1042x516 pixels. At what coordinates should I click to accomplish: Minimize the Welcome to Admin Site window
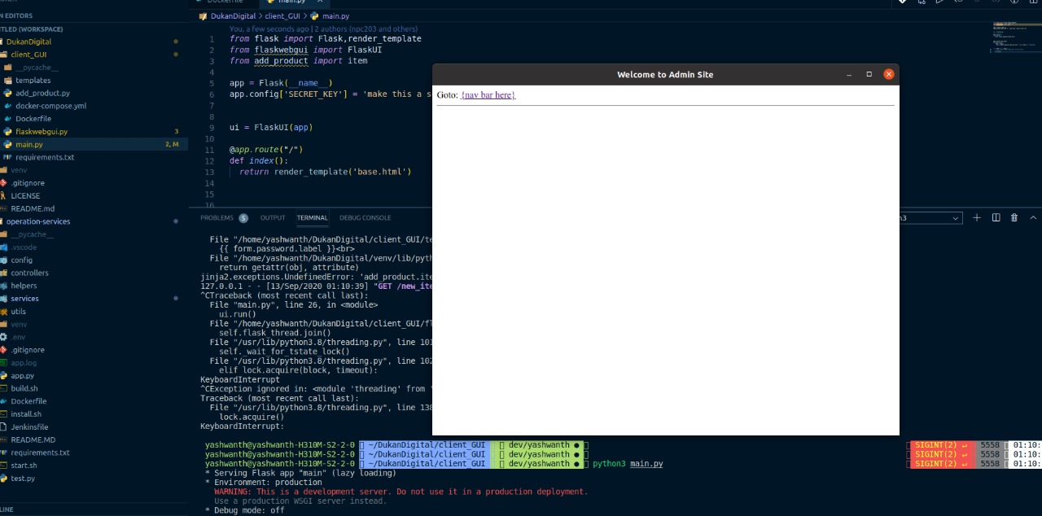point(849,74)
